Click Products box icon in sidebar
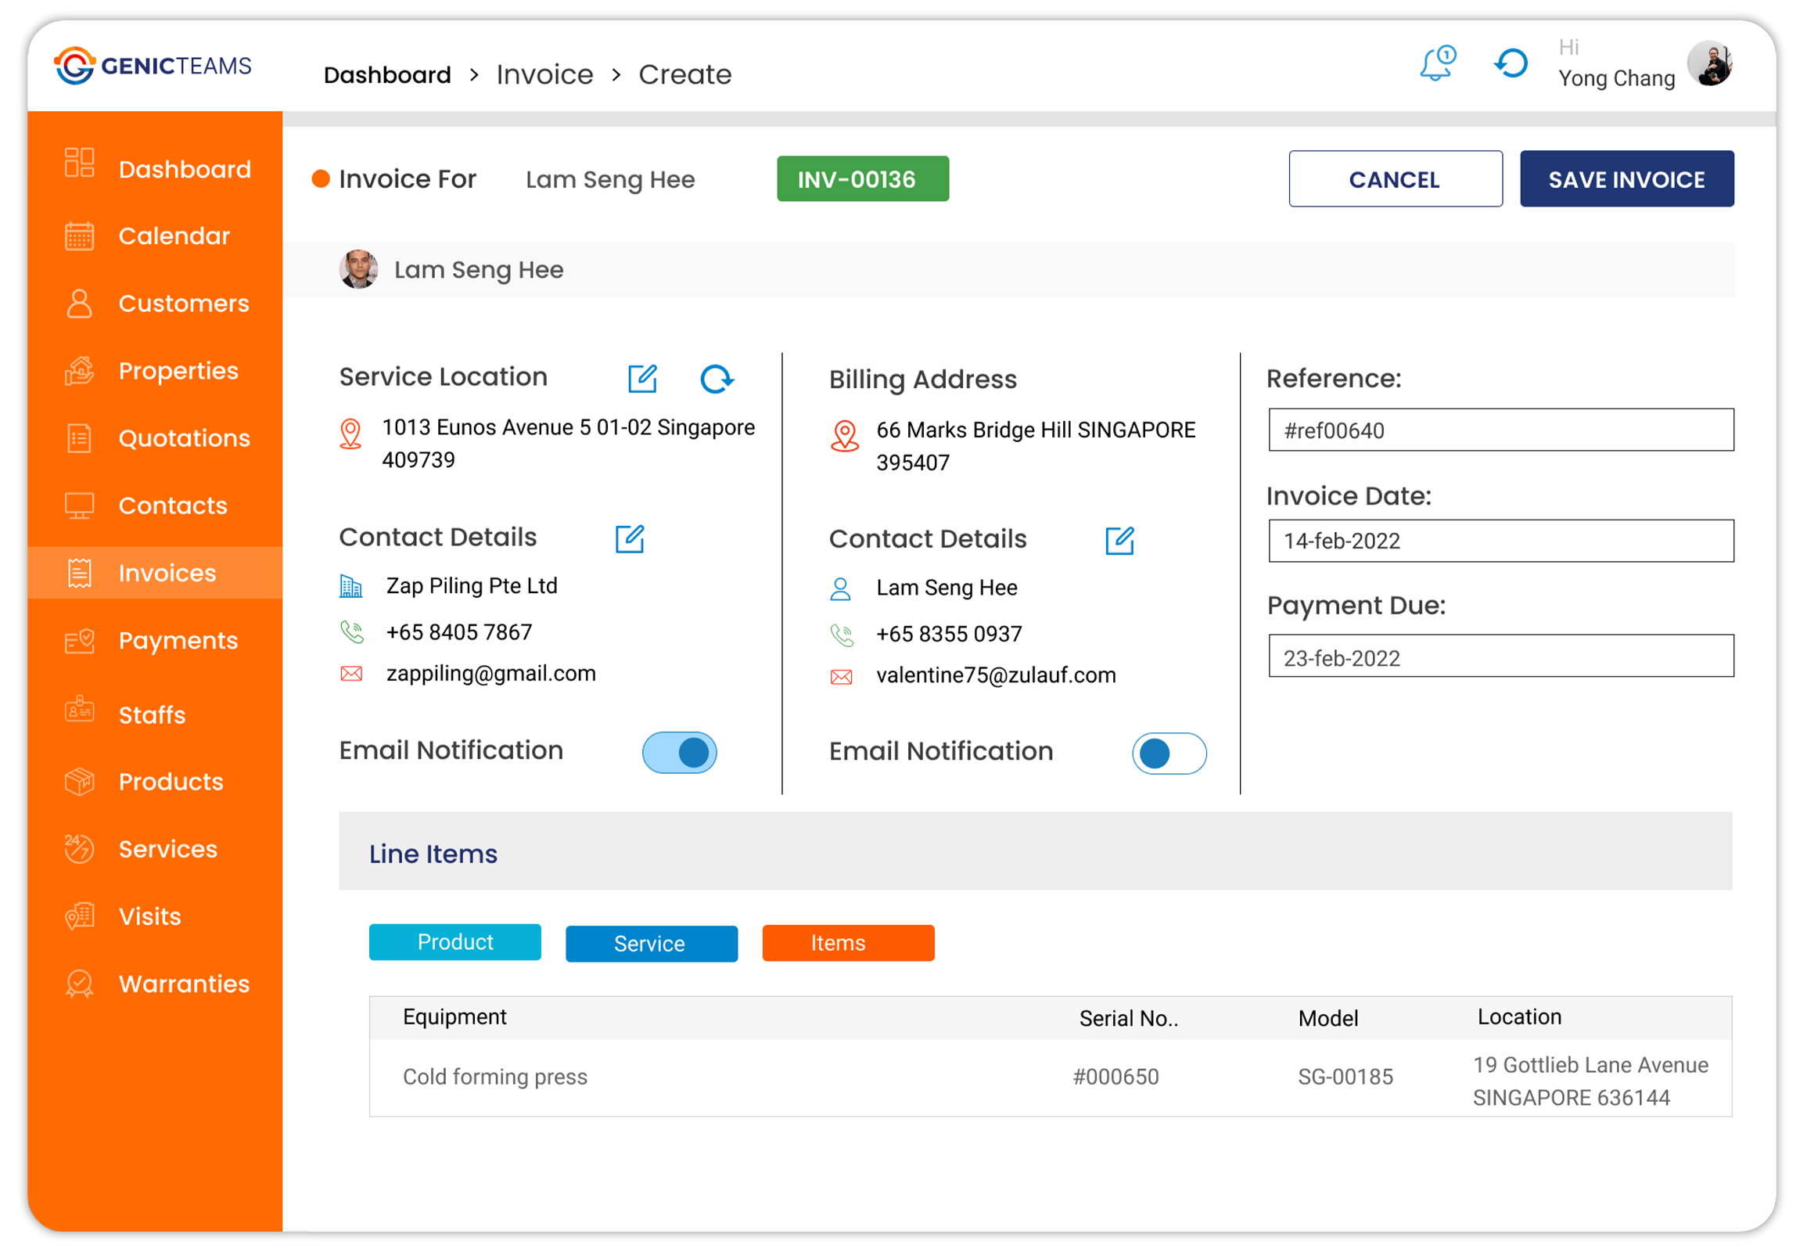 (79, 782)
